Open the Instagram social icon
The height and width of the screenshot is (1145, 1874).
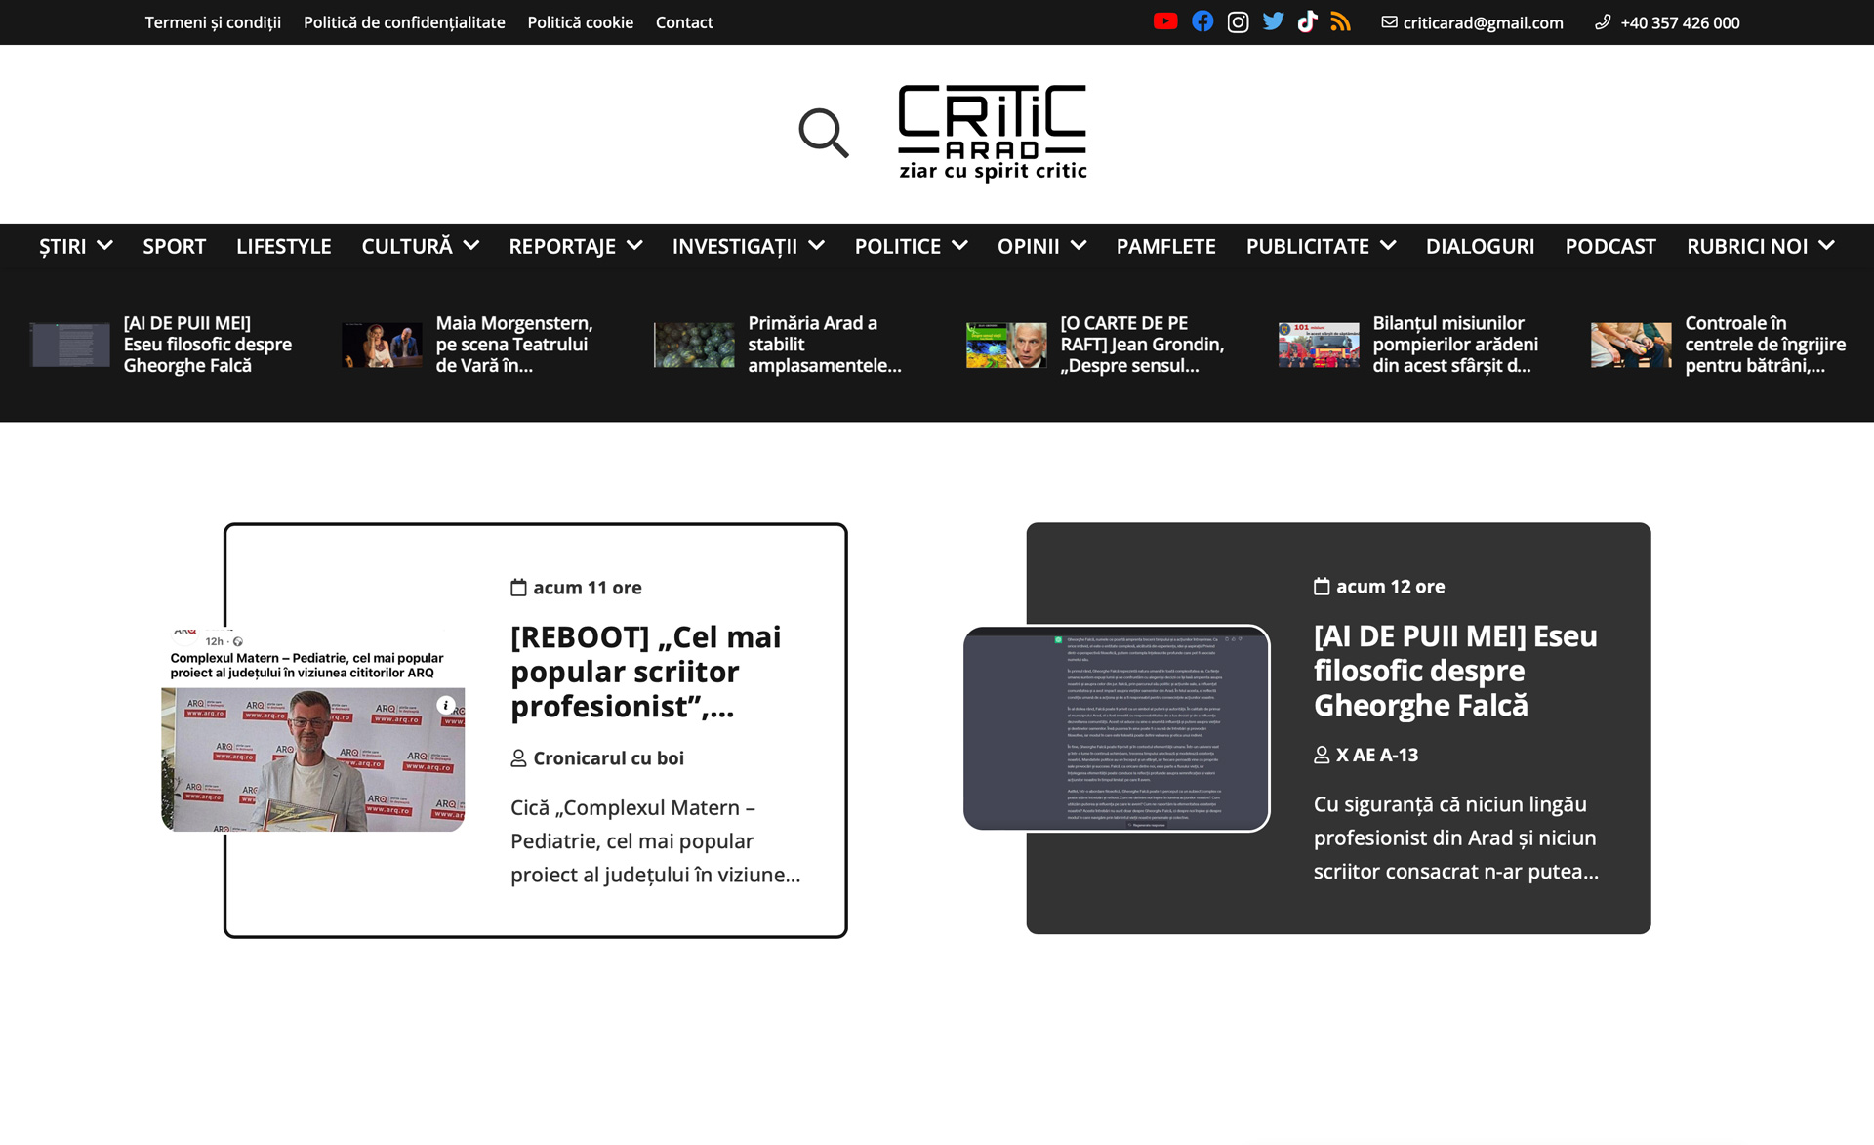pyautogui.click(x=1238, y=21)
